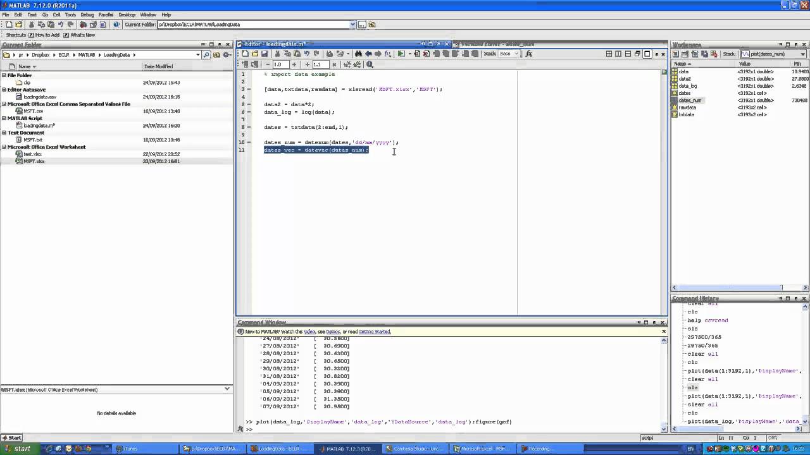Click New file icon in main MATLAB toolbar
Screen dimensions: 810x455
point(9,25)
